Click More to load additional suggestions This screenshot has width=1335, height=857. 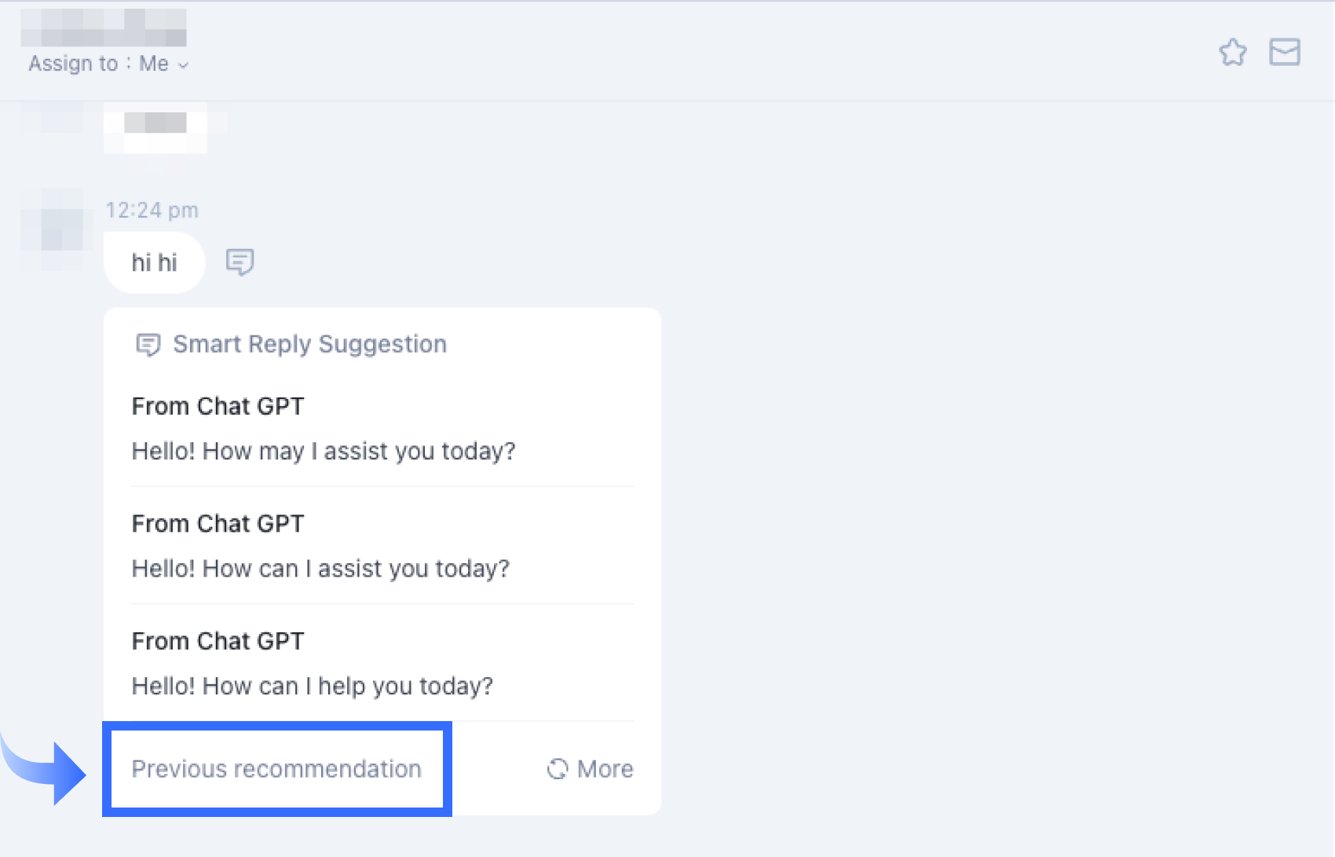point(605,769)
